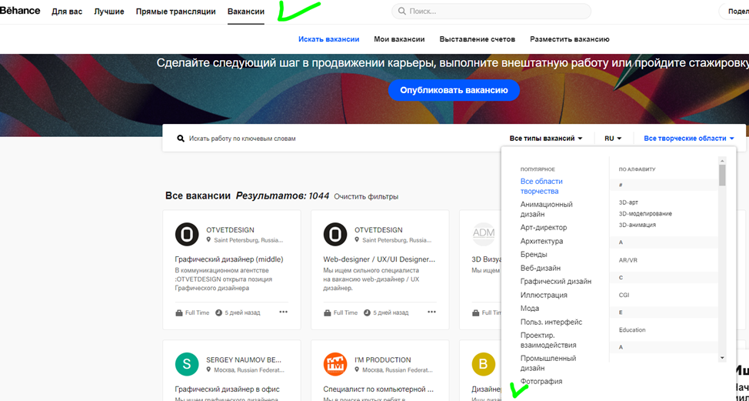
Task: Select Проектир. взаимодействия field
Action: tap(548, 340)
